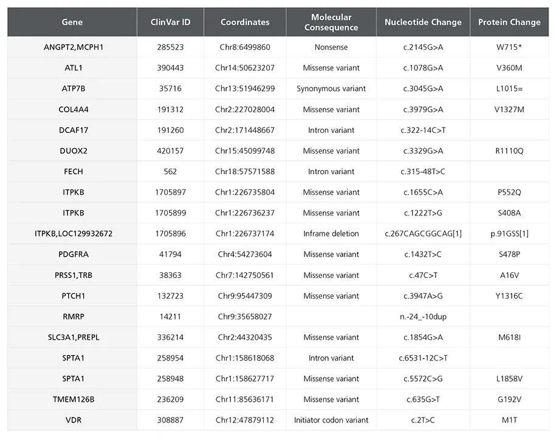Click ClinVar ID 132723

pos(170,296)
